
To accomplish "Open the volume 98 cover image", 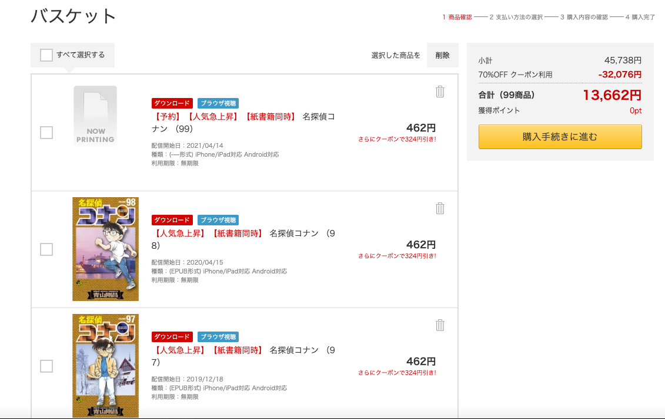I will (x=106, y=249).
